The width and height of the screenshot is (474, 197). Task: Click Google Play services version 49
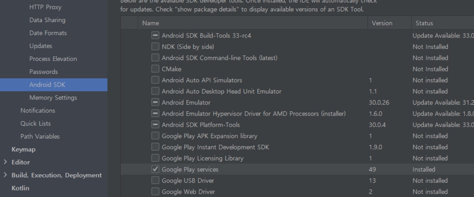(x=372, y=170)
